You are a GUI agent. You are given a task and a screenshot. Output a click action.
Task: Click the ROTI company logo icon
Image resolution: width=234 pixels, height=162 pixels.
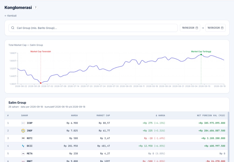pyautogui.click(x=23, y=138)
